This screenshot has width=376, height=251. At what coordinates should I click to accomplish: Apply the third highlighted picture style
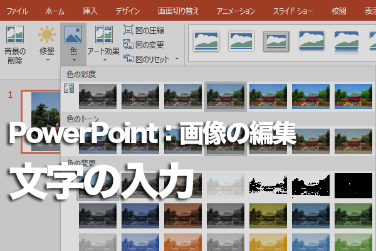[x=276, y=41]
